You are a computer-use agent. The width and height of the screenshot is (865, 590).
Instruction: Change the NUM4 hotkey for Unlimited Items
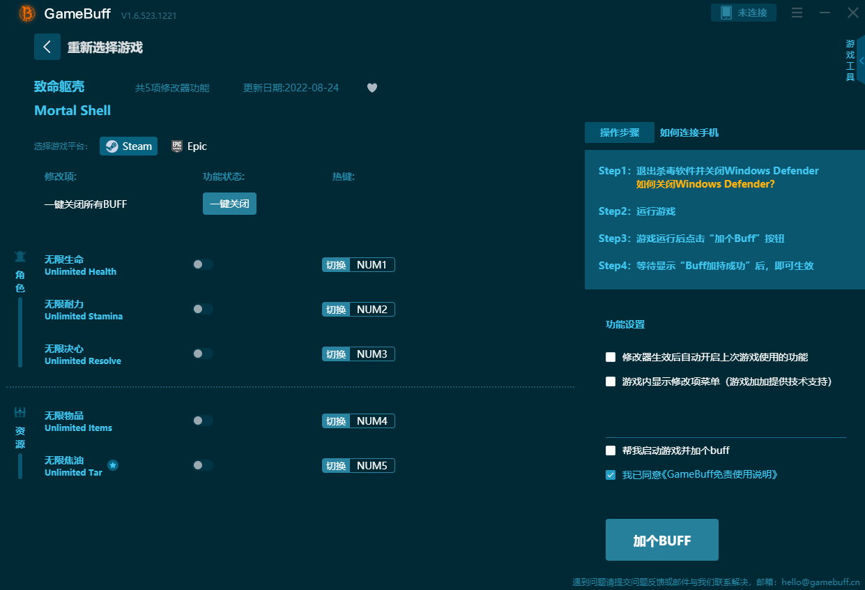[372, 421]
